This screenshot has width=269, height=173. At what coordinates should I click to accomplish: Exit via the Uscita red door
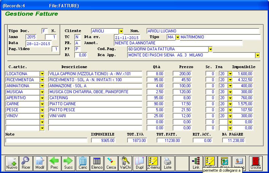[x=256, y=163]
